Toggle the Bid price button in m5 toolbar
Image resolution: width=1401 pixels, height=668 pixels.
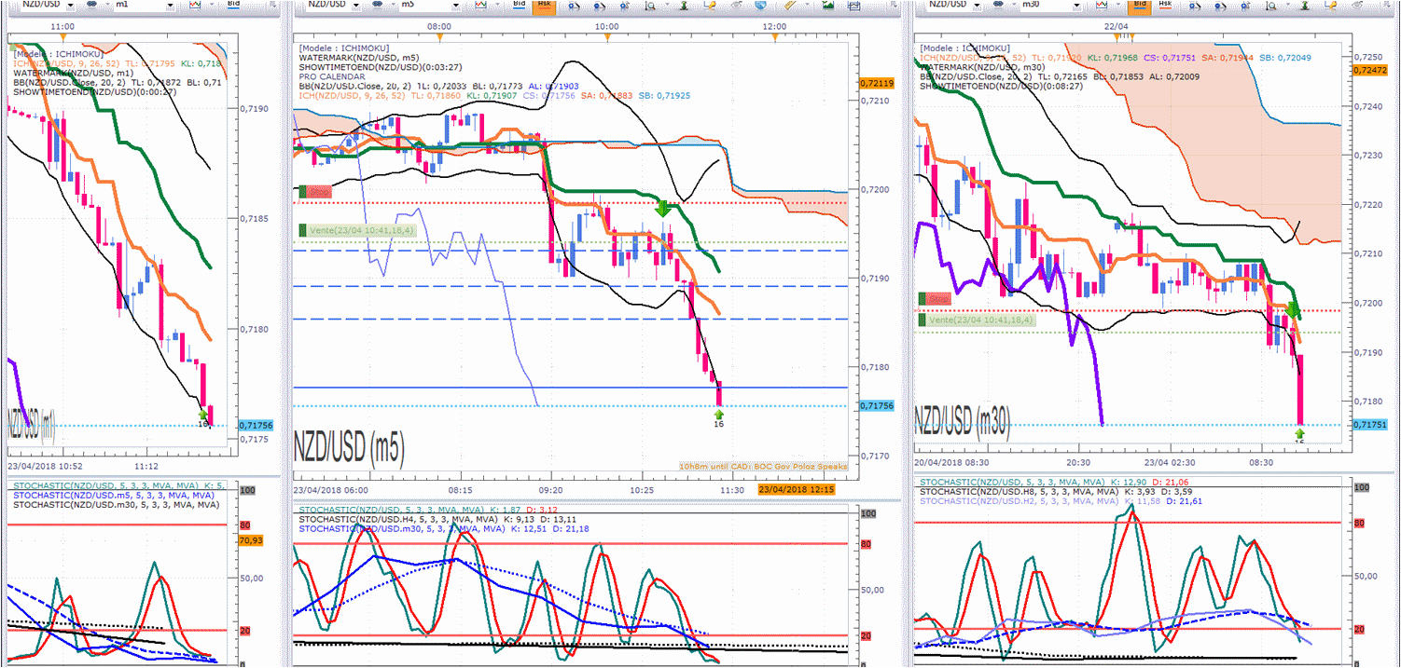[520, 5]
